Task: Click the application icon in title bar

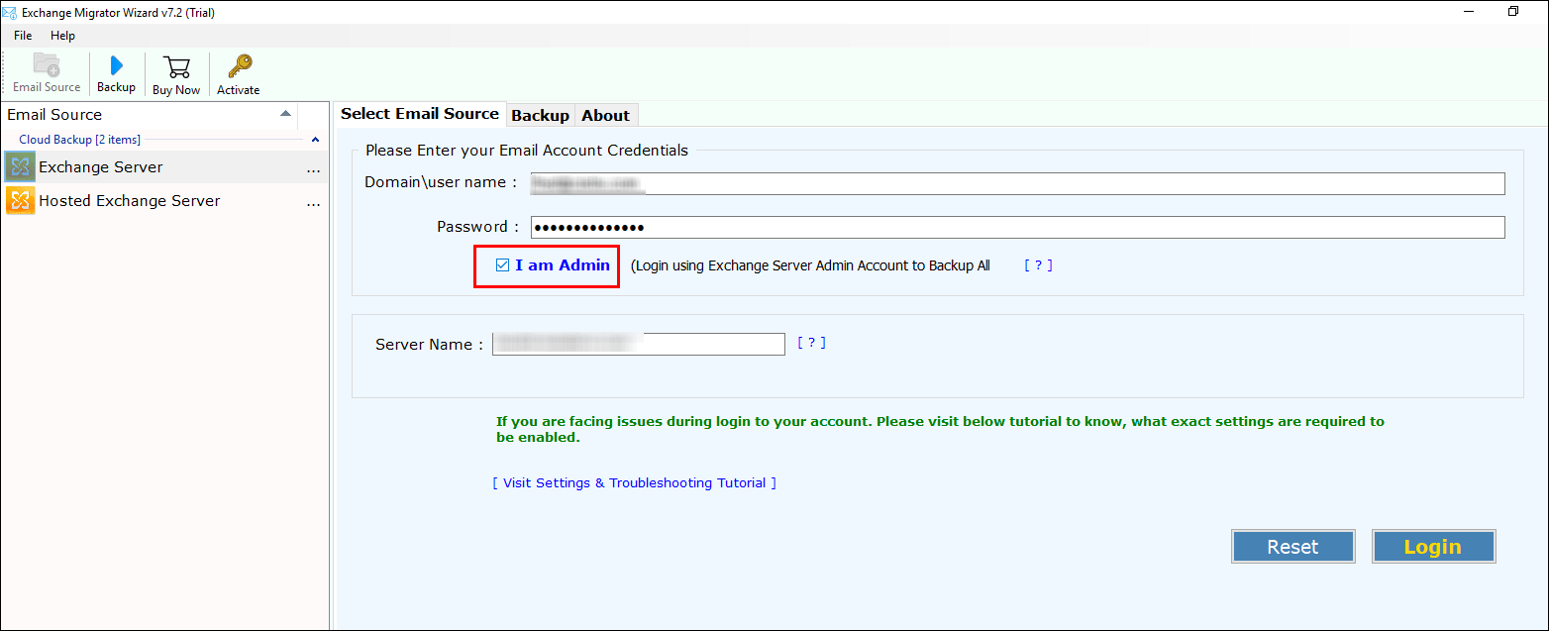Action: click(10, 12)
